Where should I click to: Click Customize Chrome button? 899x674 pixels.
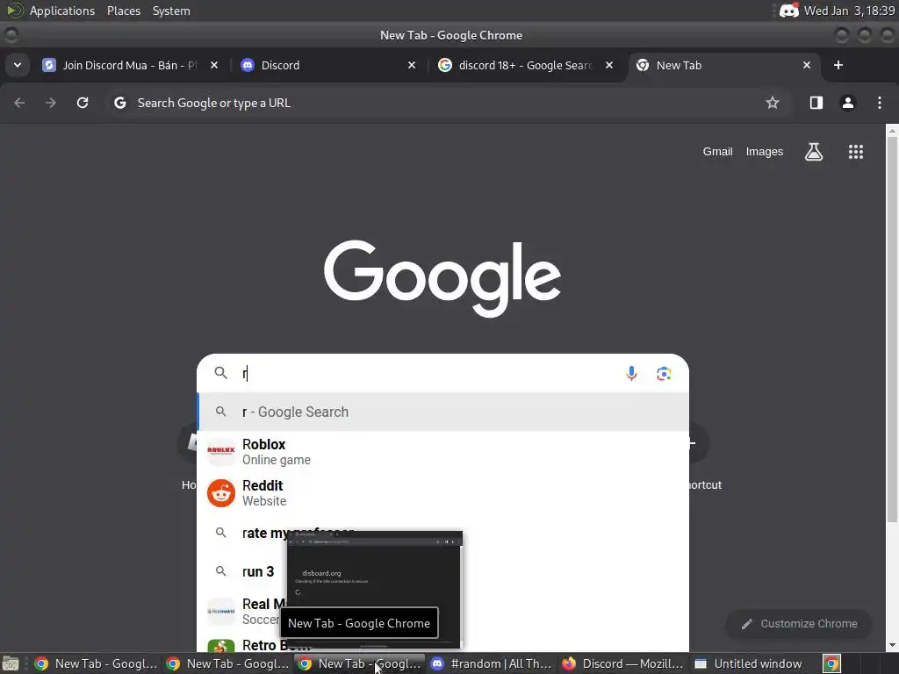(799, 624)
